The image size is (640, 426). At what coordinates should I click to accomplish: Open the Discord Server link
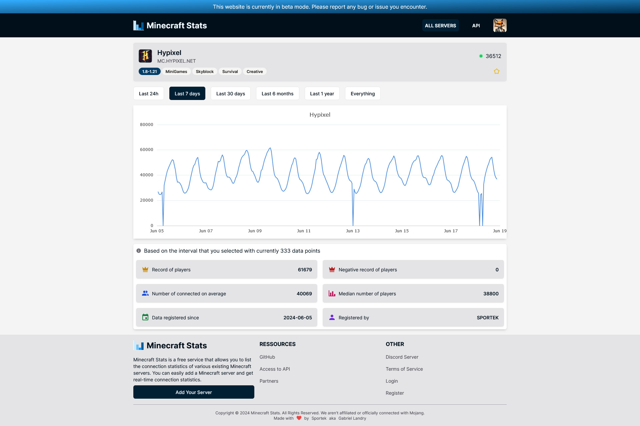(402, 357)
